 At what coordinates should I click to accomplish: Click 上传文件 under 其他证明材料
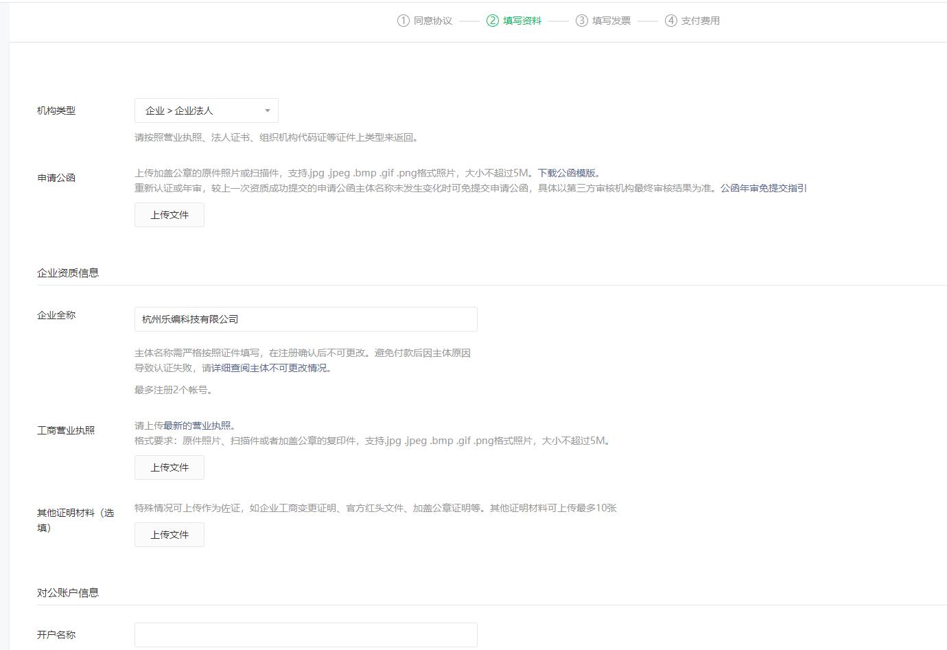point(169,534)
